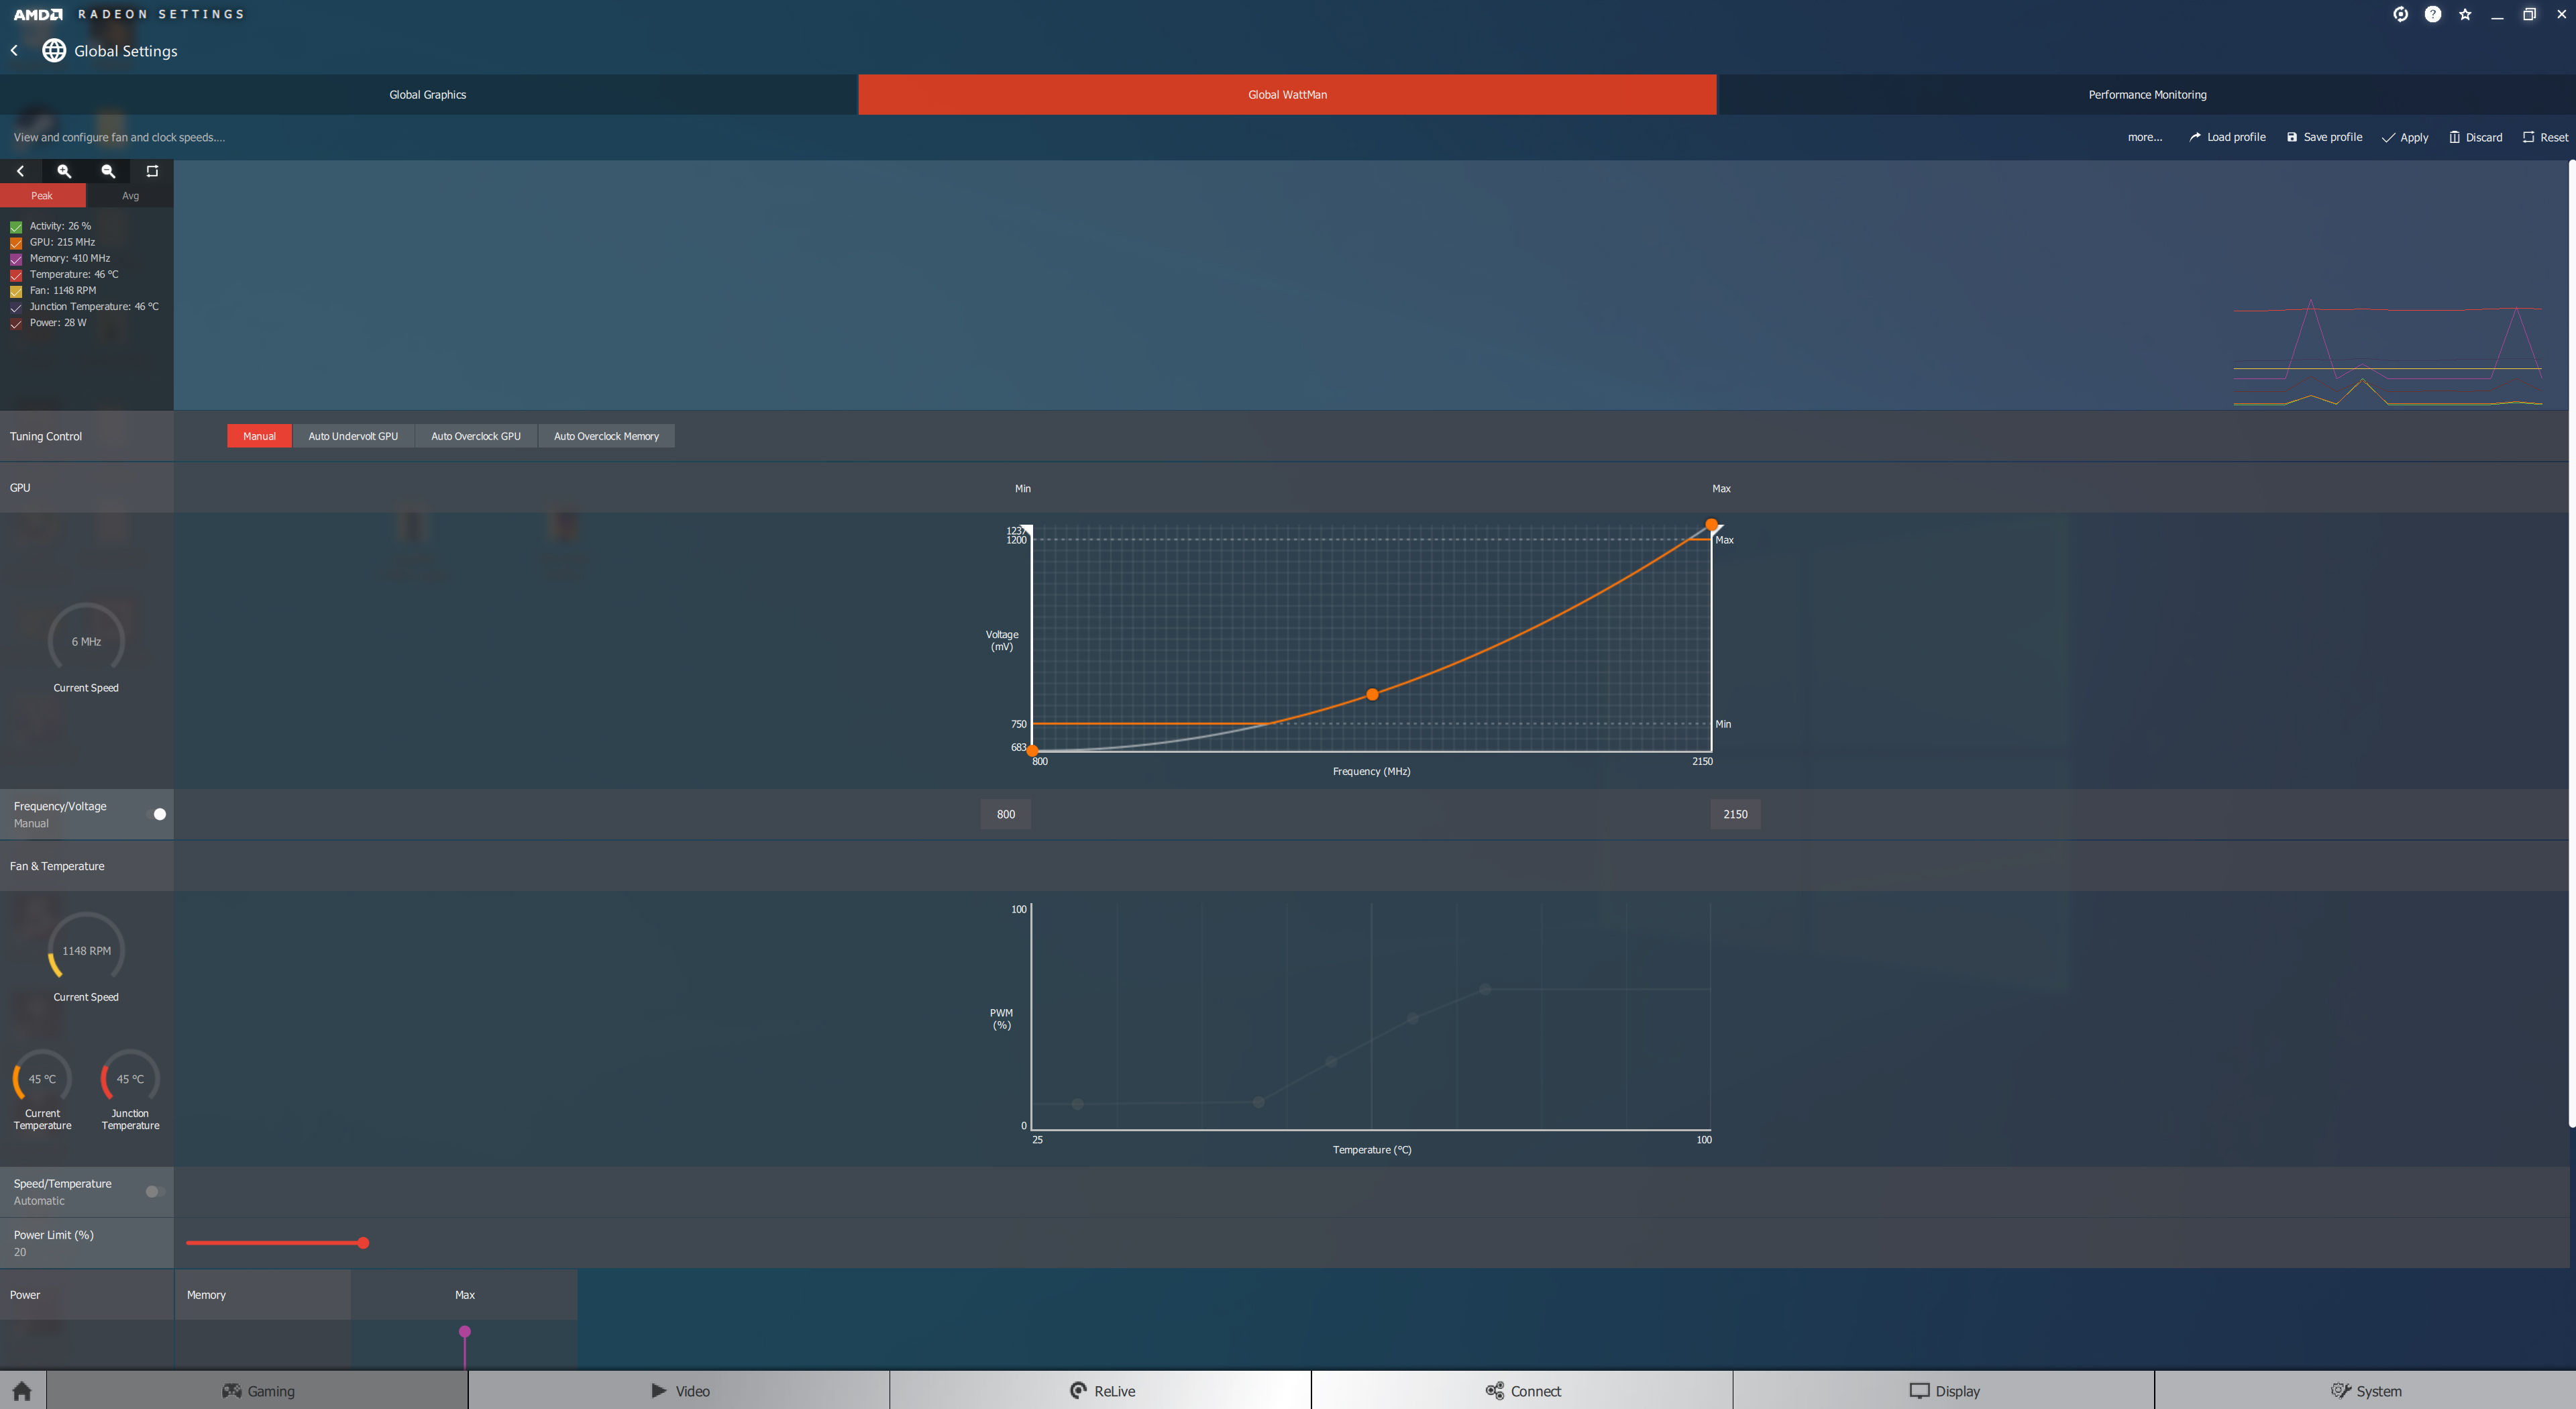Open the help question mark icon
The width and height of the screenshot is (2576, 1409).
[2433, 14]
